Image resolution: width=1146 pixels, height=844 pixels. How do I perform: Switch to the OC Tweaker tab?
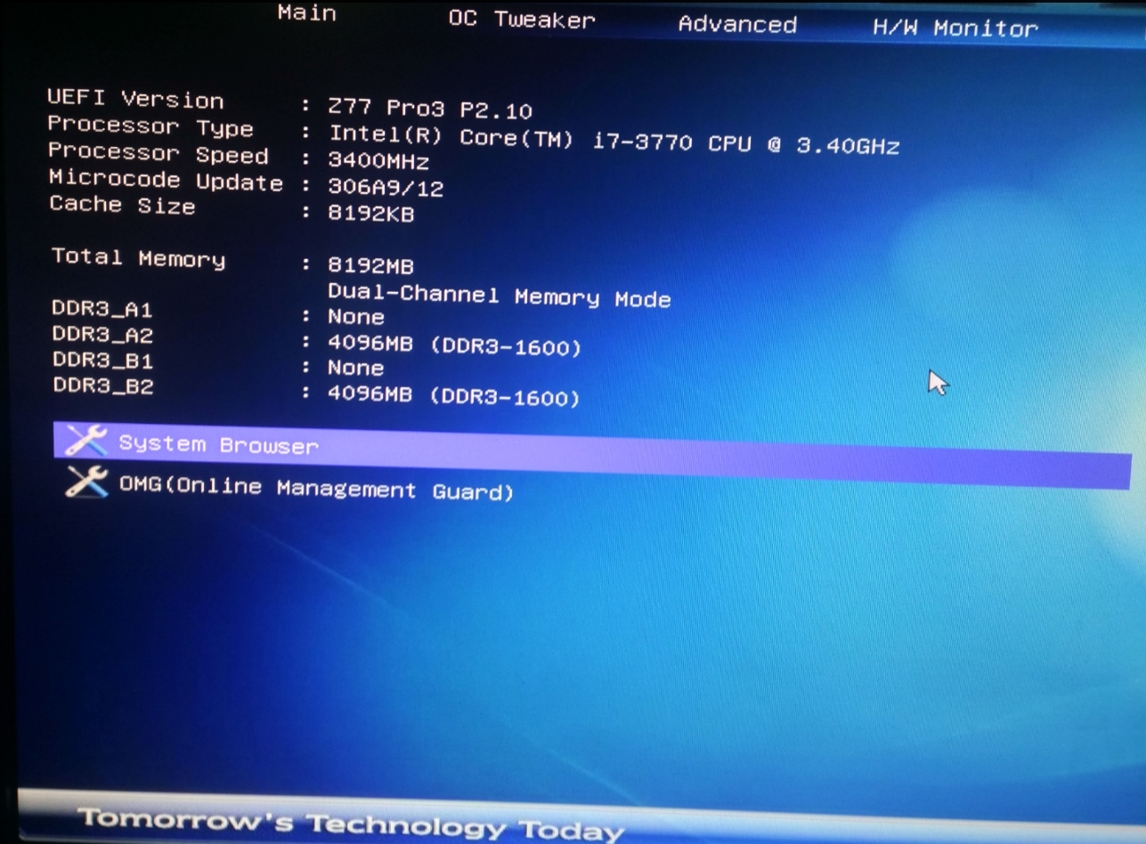point(522,20)
